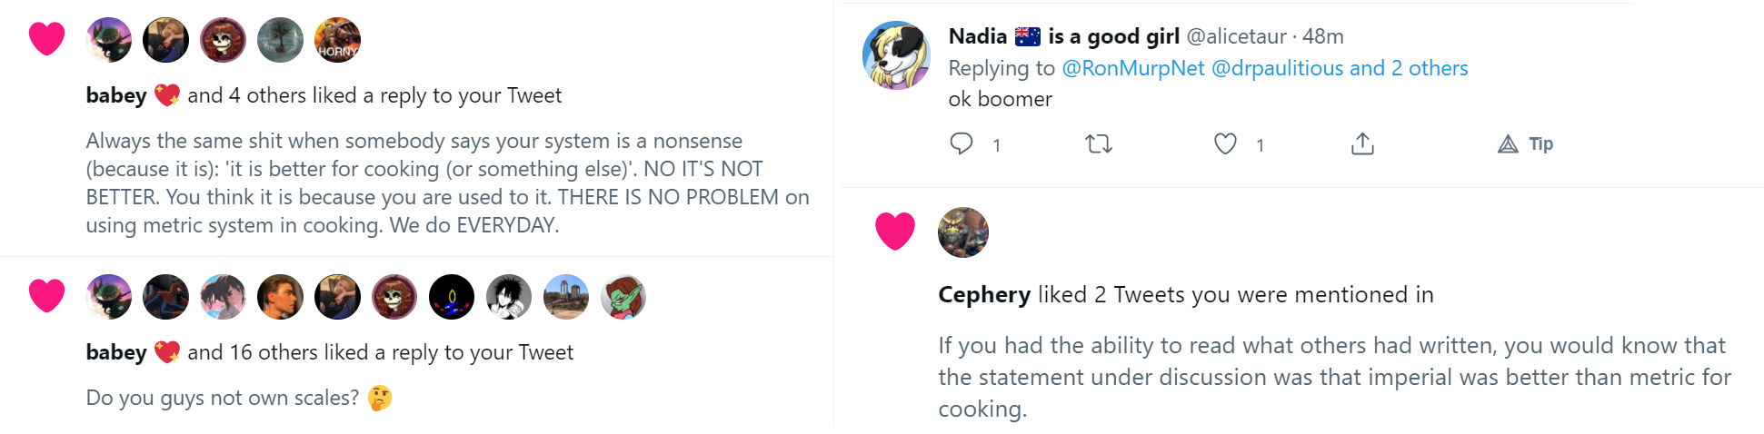This screenshot has width=1764, height=434.
Task: Like the 'ok boomer' tweet
Action: [1225, 143]
